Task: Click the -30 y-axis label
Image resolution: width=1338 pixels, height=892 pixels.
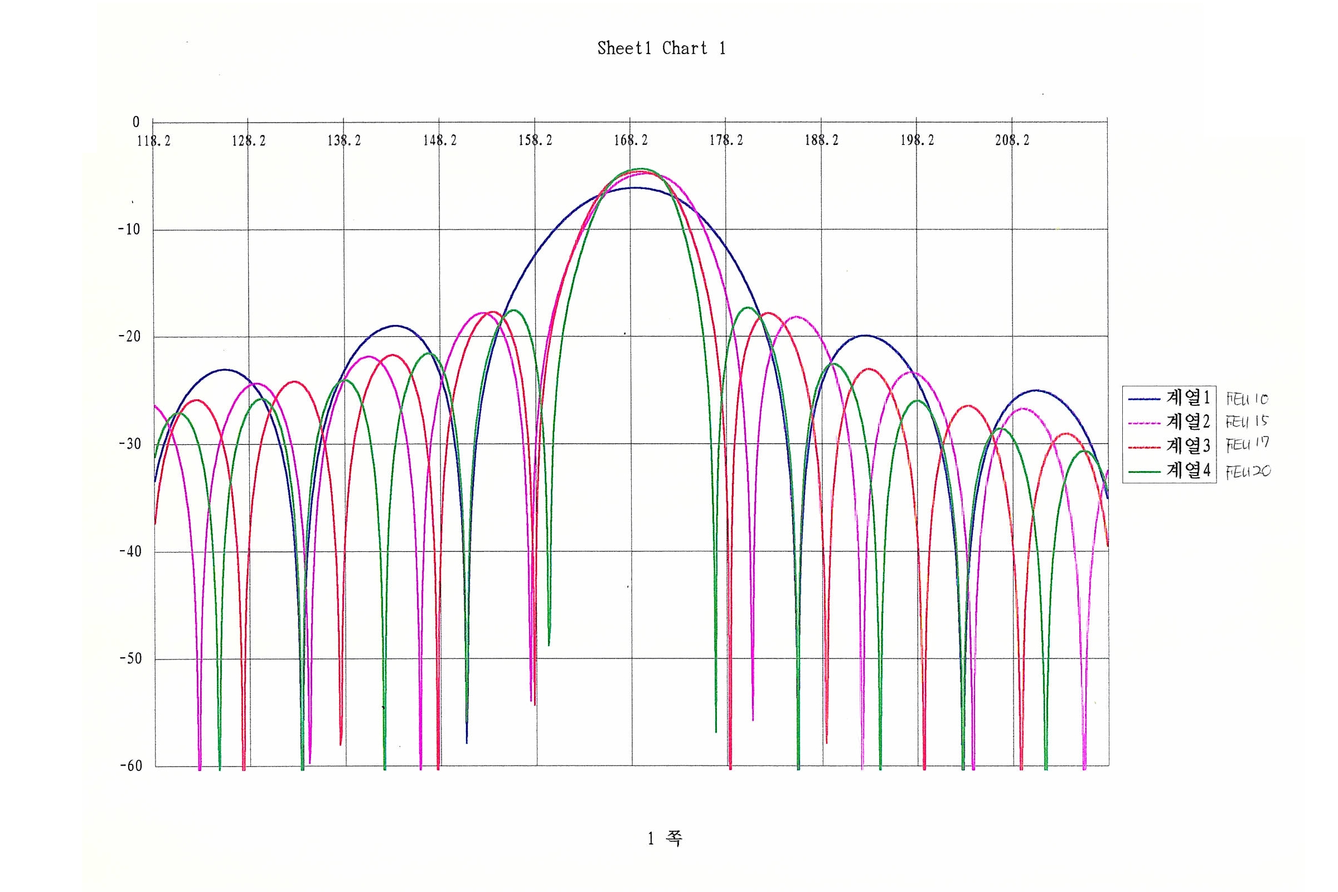Action: tap(130, 444)
